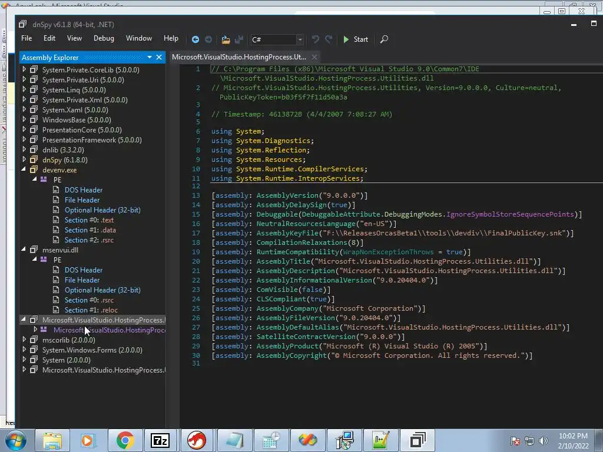Image resolution: width=603 pixels, height=452 pixels.
Task: Open the Edit menu
Action: pyautogui.click(x=49, y=38)
